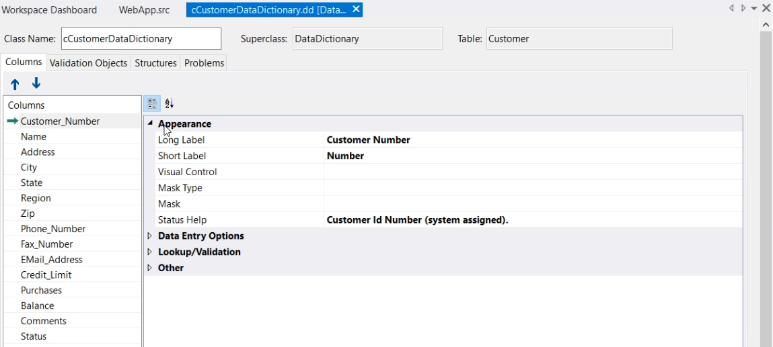Expand the Lookup/Validation group
The image size is (773, 347).
click(150, 252)
